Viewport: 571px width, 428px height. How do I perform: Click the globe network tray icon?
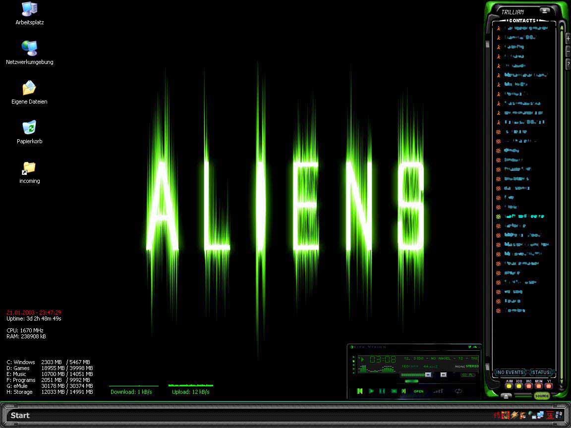pyautogui.click(x=532, y=415)
